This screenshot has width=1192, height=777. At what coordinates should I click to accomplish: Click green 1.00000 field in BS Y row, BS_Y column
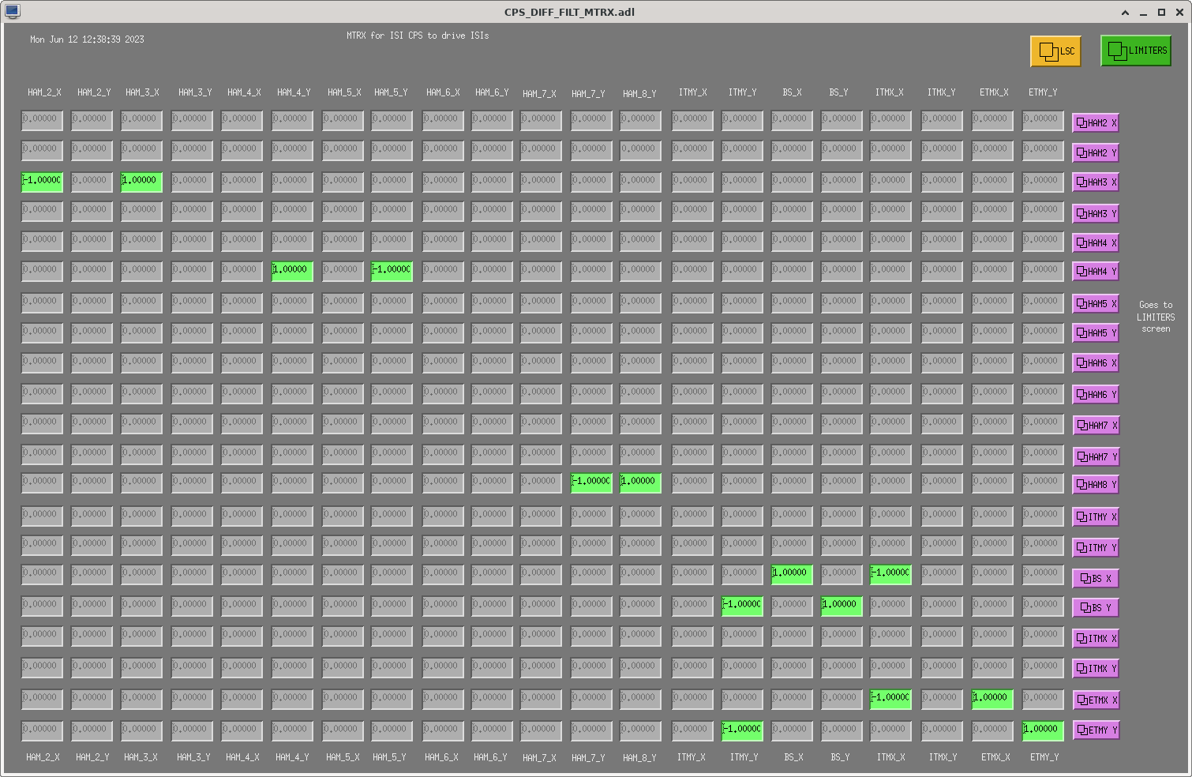tap(842, 606)
